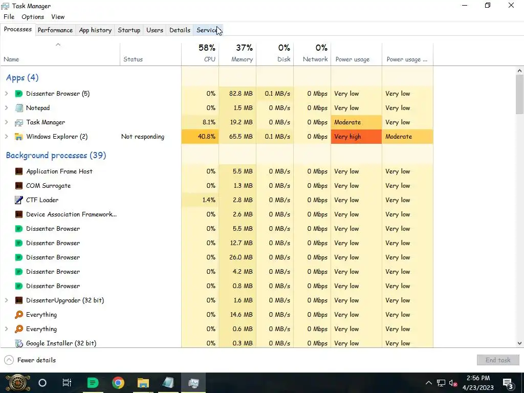The width and height of the screenshot is (524, 393).
Task: Click the COM Surrogate process icon
Action: click(19, 186)
